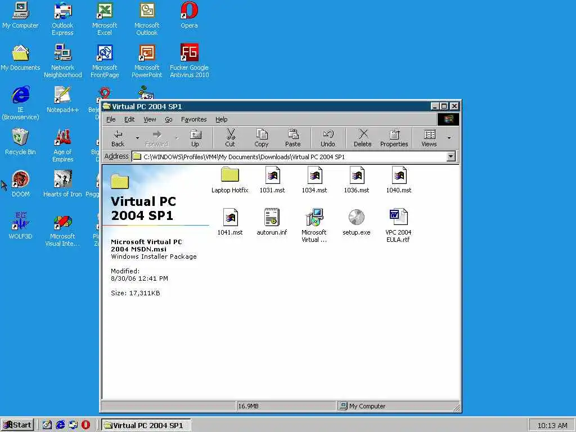
Task: Click the Delete toolbar icon
Action: [363, 134]
